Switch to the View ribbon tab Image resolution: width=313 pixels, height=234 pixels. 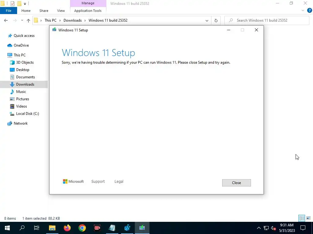[61, 11]
